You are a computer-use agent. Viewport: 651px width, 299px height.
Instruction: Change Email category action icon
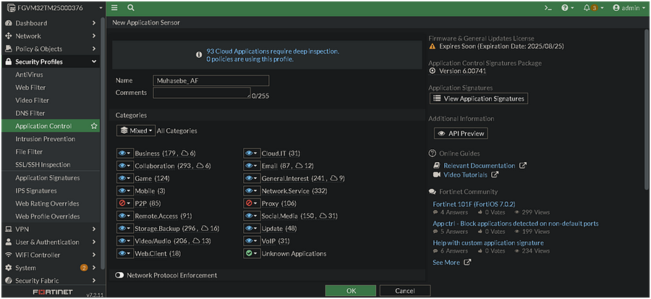pos(251,166)
